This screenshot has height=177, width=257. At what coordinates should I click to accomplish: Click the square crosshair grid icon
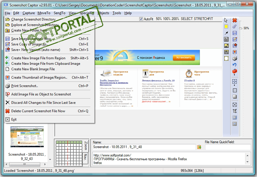[x=235, y=90]
